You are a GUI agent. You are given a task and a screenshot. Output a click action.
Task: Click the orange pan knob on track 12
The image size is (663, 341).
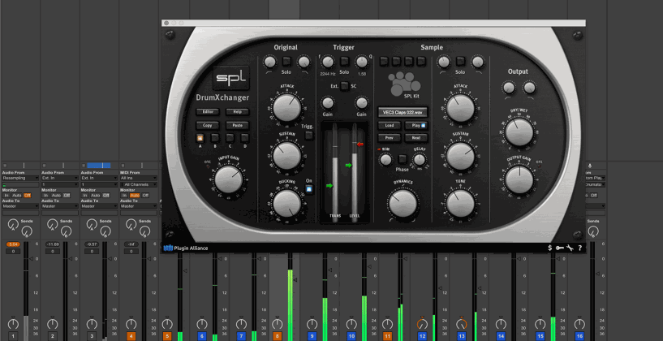422,324
